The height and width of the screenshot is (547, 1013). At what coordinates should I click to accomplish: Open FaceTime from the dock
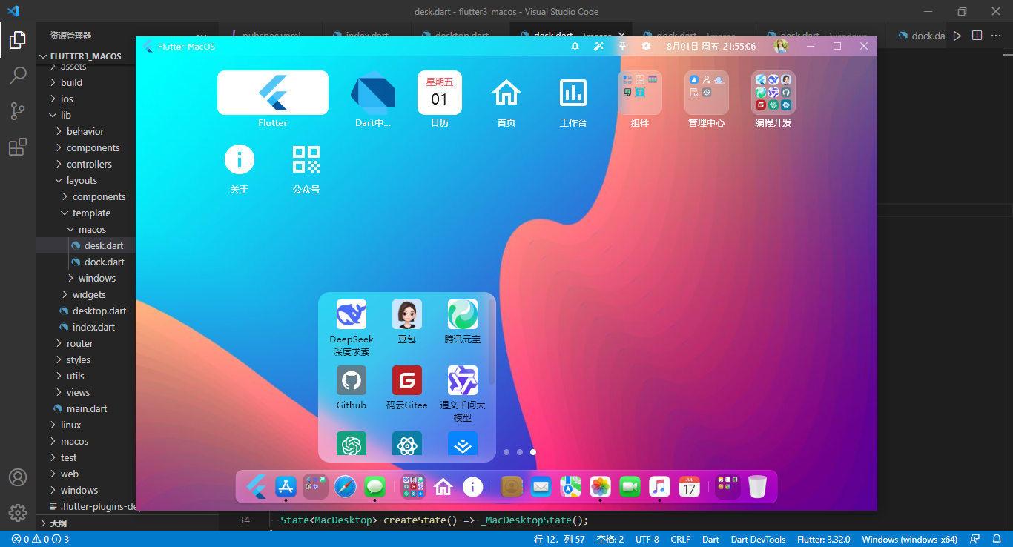point(630,486)
